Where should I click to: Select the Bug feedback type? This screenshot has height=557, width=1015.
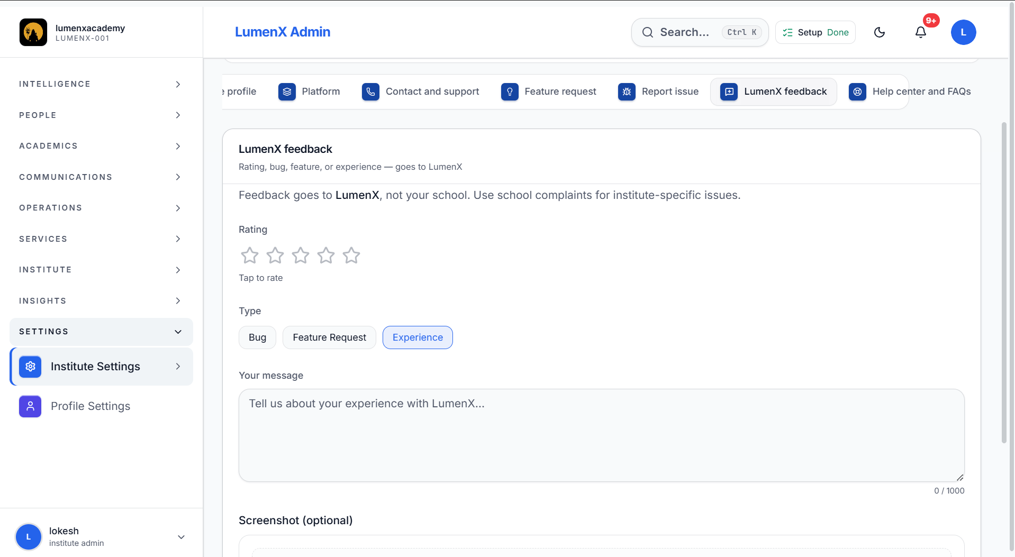pyautogui.click(x=257, y=337)
